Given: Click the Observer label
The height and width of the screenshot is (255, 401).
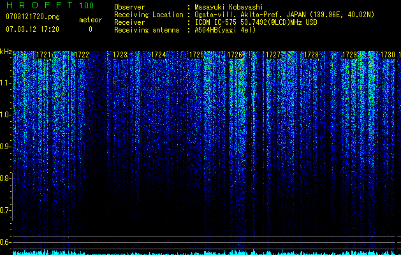Looking at the screenshot, I should [x=129, y=7].
